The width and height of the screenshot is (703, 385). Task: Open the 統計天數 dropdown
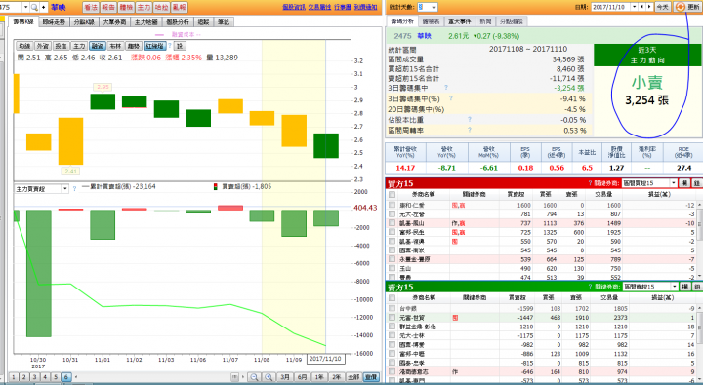coord(428,7)
